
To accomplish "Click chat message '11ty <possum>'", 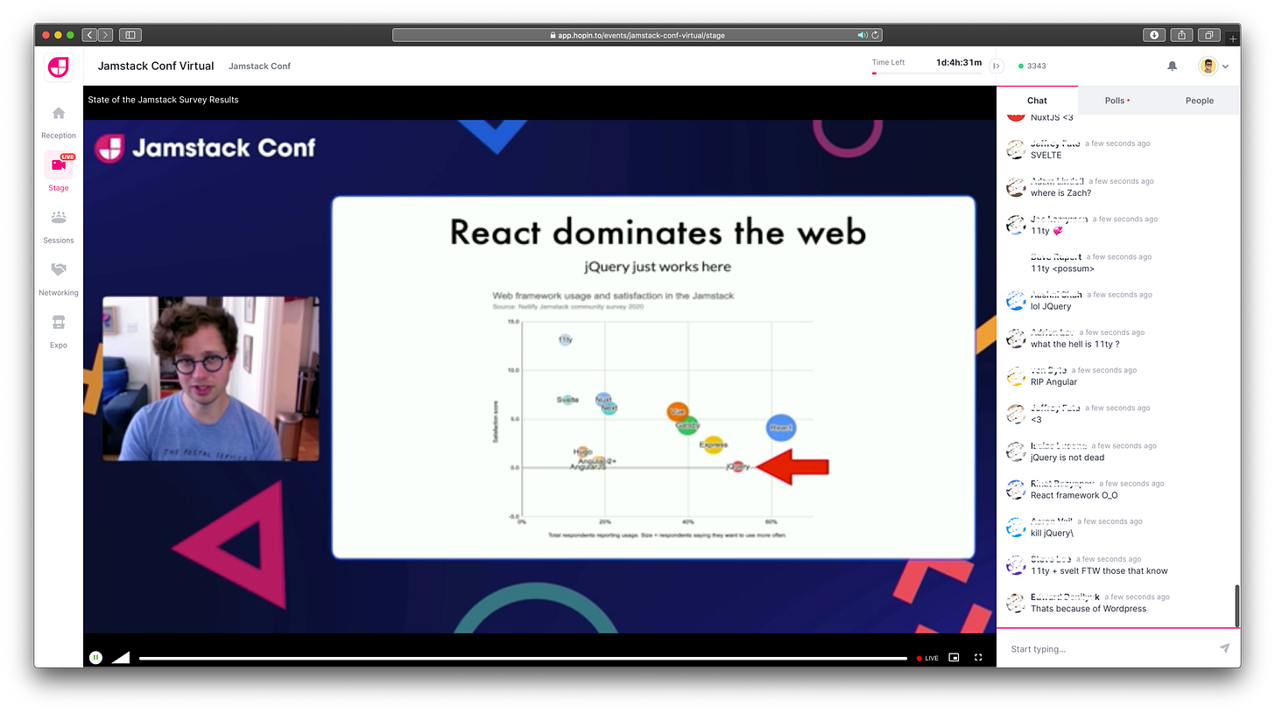I will click(x=1062, y=269).
